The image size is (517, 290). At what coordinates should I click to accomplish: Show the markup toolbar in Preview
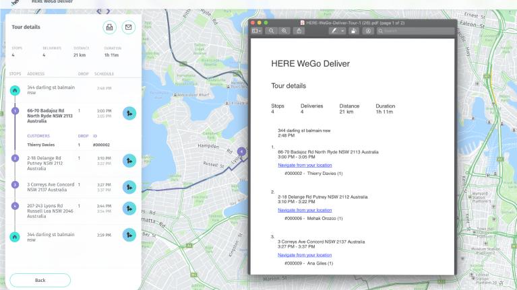(x=368, y=31)
